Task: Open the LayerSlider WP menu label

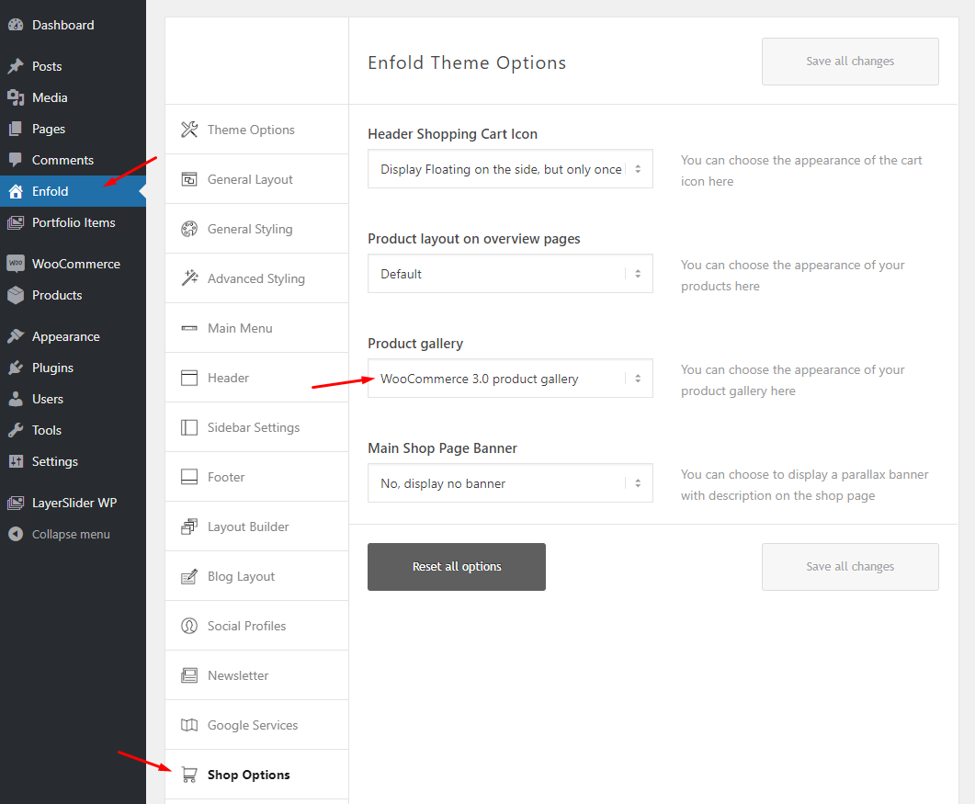Action: click(x=74, y=503)
